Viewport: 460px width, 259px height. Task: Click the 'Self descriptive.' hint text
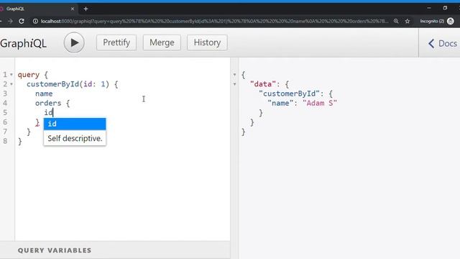point(75,138)
